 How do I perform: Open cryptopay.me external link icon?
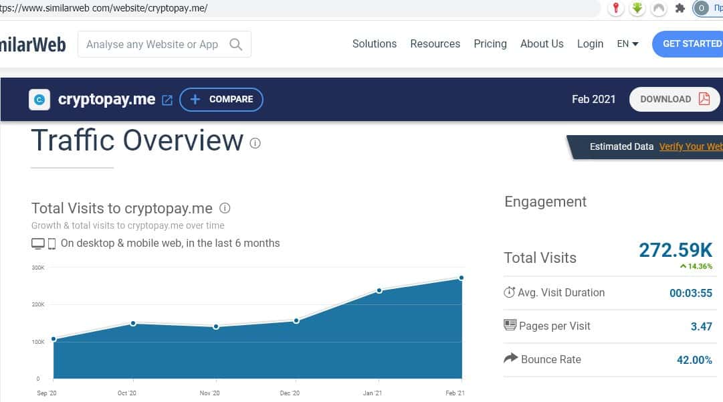[167, 100]
